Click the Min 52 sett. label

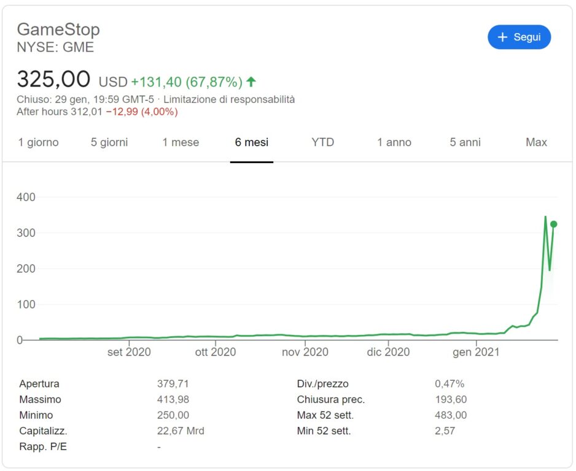click(324, 431)
